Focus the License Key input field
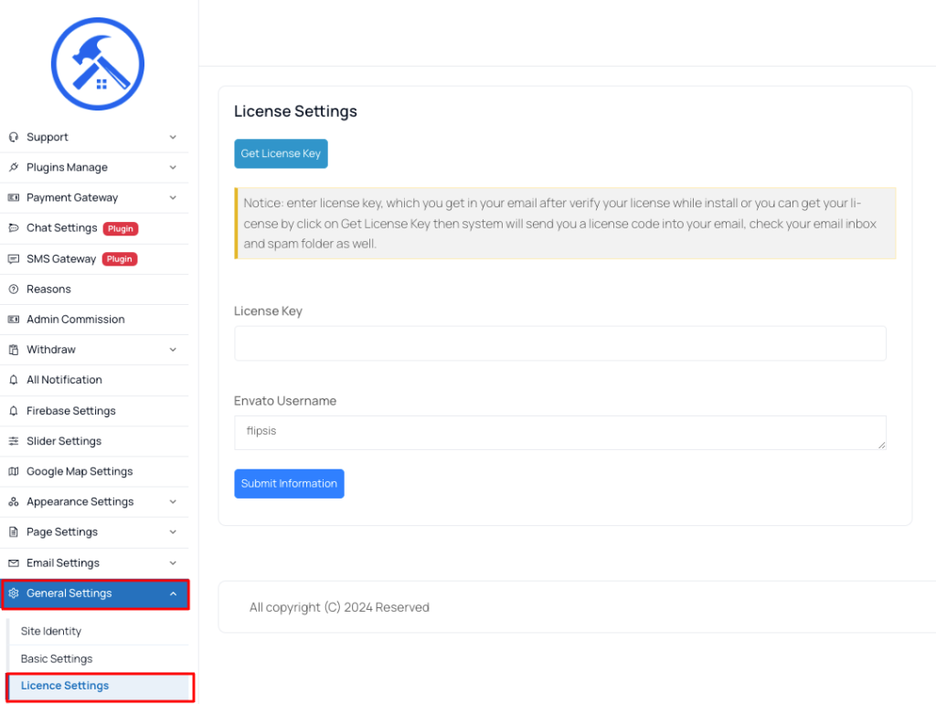The height and width of the screenshot is (704, 936). (x=560, y=343)
